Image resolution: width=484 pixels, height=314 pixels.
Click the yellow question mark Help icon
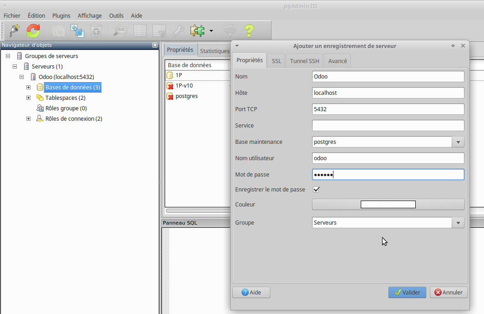(x=249, y=31)
